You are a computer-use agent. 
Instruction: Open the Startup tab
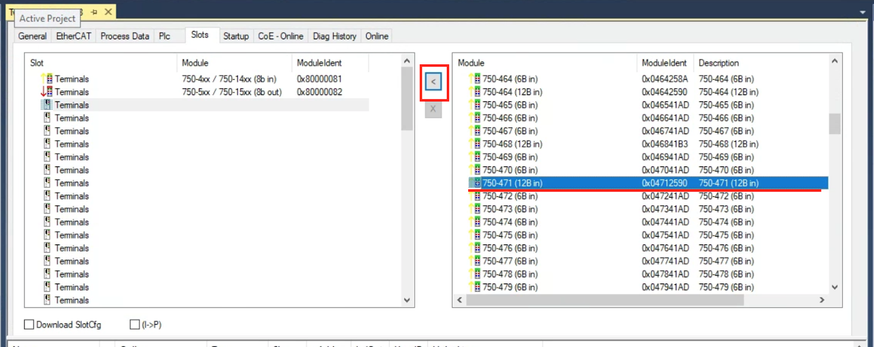[236, 36]
